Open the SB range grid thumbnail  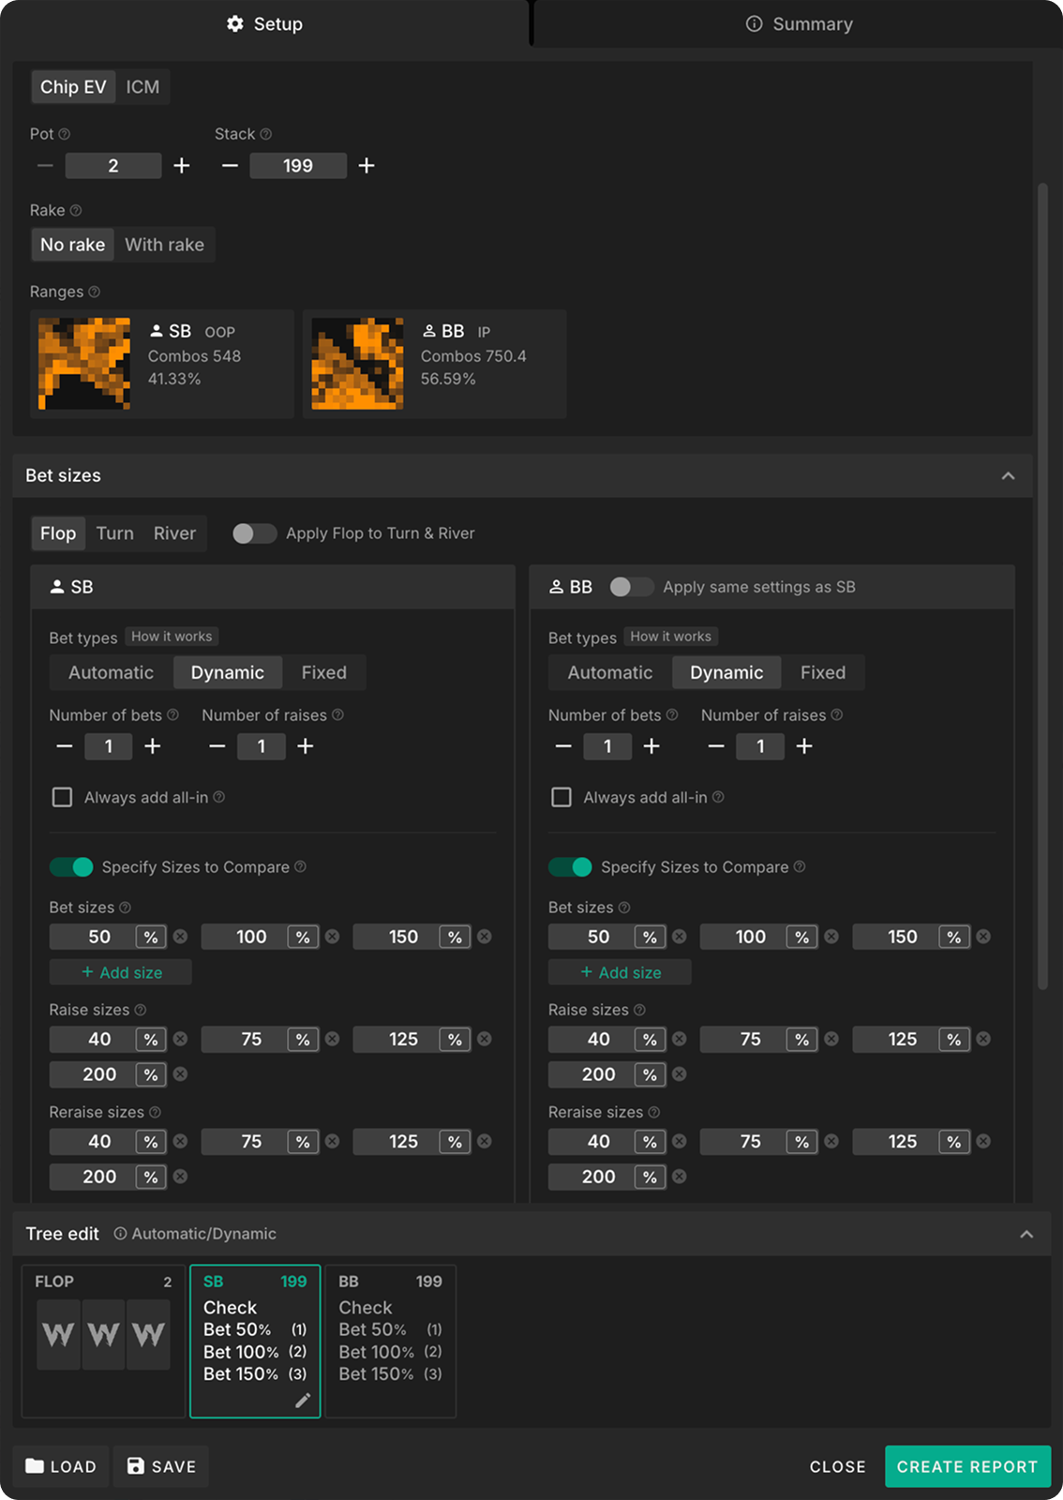click(x=84, y=363)
